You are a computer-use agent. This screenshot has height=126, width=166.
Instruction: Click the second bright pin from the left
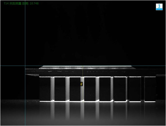pos(67,89)
